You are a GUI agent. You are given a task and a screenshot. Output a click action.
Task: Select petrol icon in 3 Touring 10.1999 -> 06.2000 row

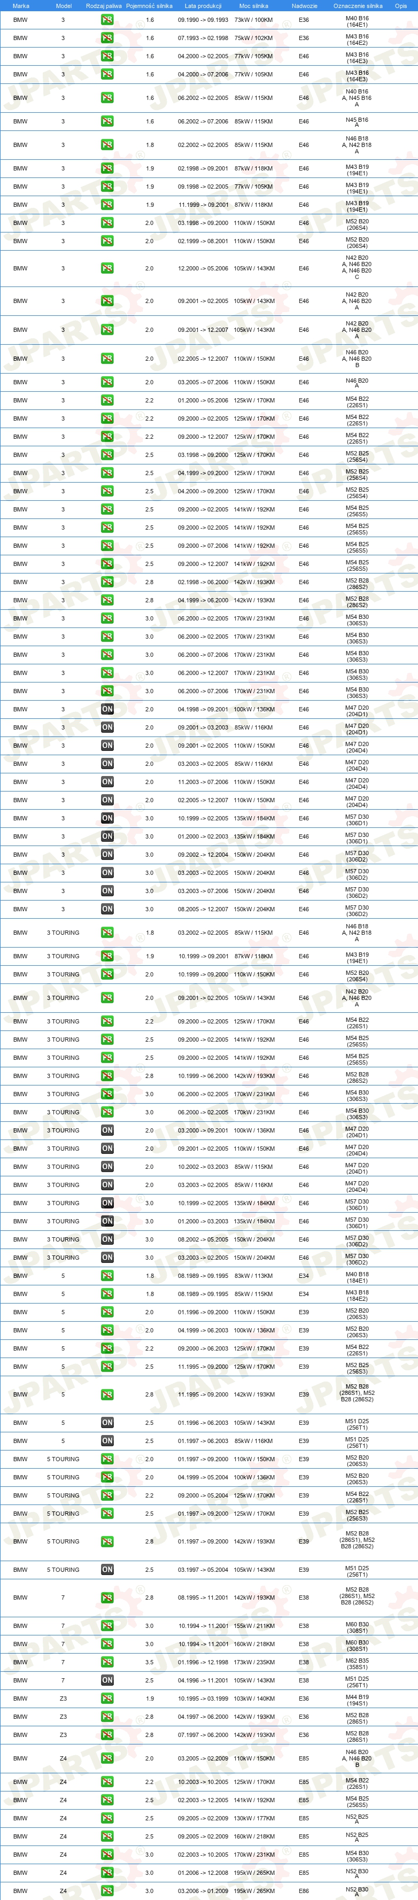(x=107, y=1076)
